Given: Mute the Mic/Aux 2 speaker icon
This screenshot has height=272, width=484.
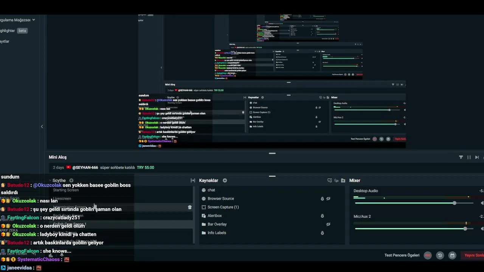Looking at the screenshot, I should [482, 229].
